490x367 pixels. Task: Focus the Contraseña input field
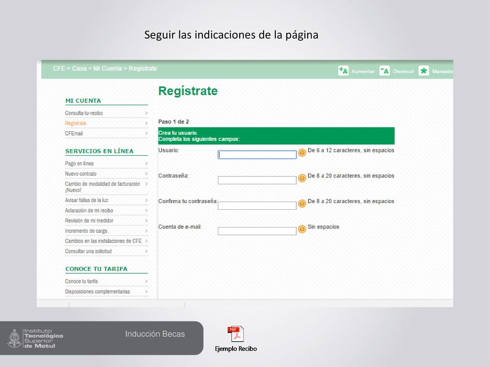pos(257,180)
